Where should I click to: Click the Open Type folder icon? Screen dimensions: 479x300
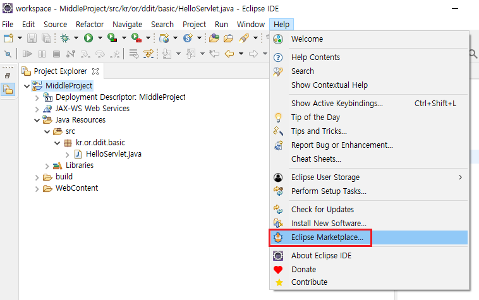click(214, 38)
